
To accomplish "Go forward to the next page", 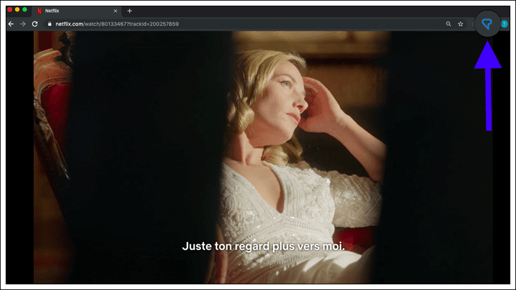I will [23, 24].
